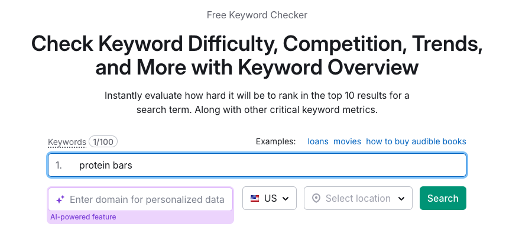
Task: Click the "US" country code text
Action: (270, 198)
